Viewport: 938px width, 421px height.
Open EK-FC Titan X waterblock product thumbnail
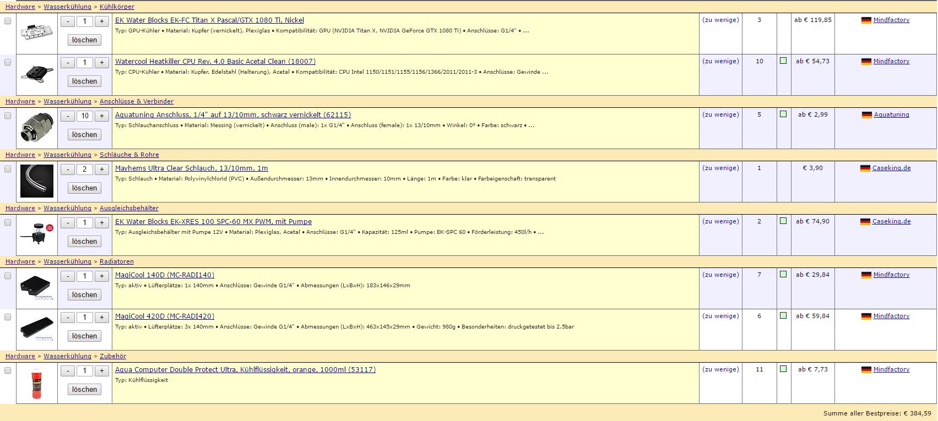pos(37,34)
